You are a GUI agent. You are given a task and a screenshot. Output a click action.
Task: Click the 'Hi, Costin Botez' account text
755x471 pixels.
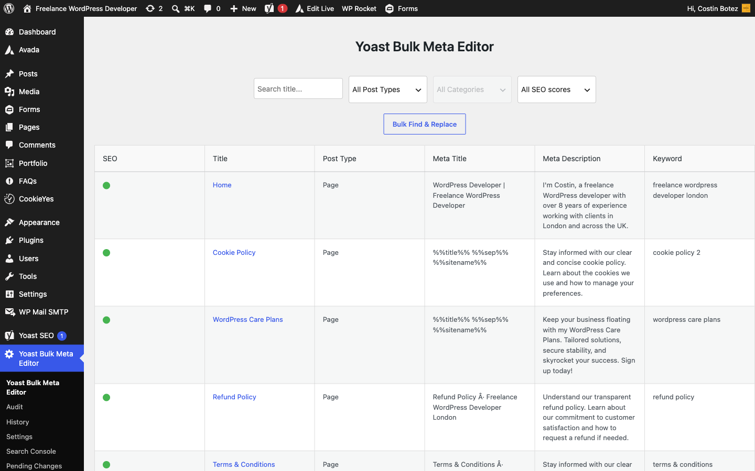pos(713,8)
